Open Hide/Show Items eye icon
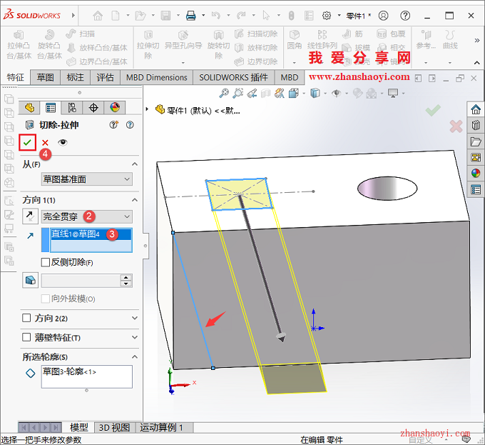Screen dimensions: 485x445 coord(336,93)
